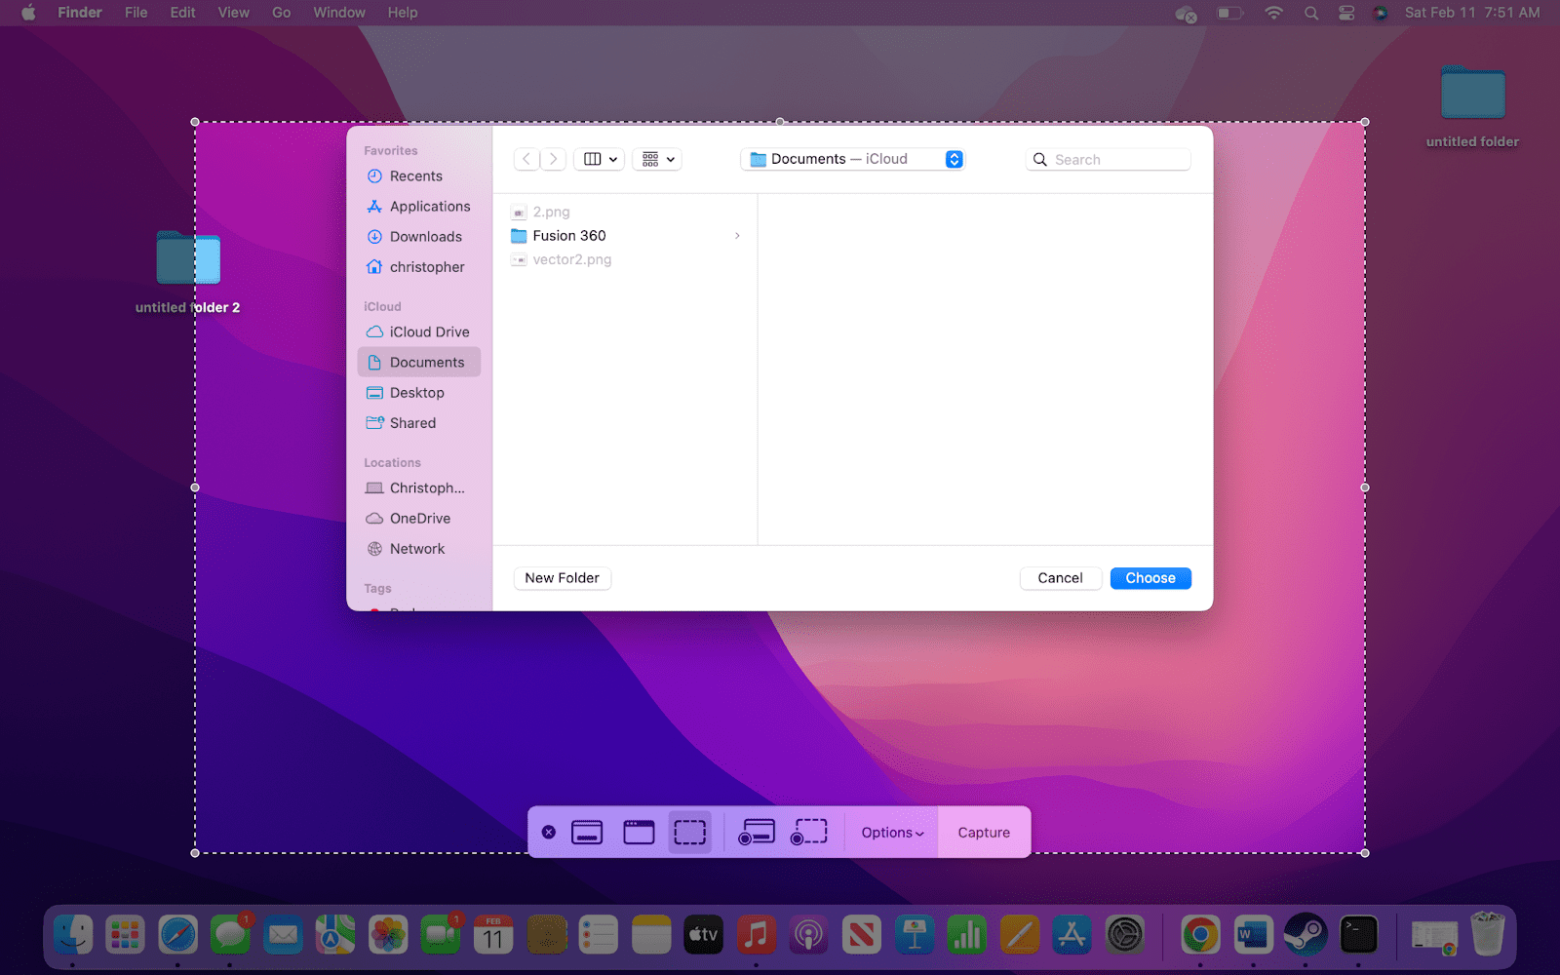Click the date and time in menu bar
Screen dimensions: 1560x975
(1472, 13)
